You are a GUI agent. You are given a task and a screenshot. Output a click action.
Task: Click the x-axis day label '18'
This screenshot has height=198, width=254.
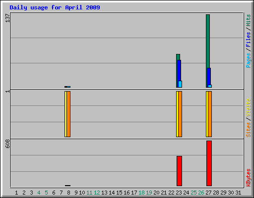click(141, 193)
